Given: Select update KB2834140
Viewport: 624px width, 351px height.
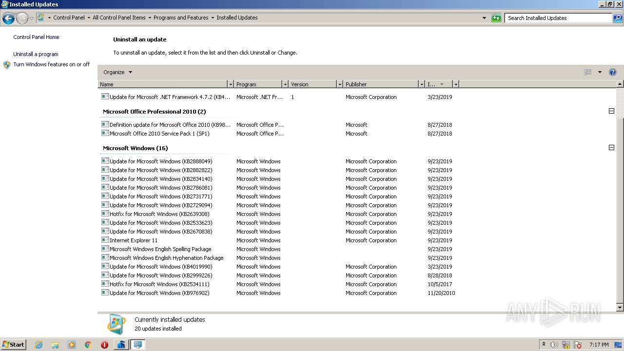Looking at the screenshot, I should click(278, 179).
